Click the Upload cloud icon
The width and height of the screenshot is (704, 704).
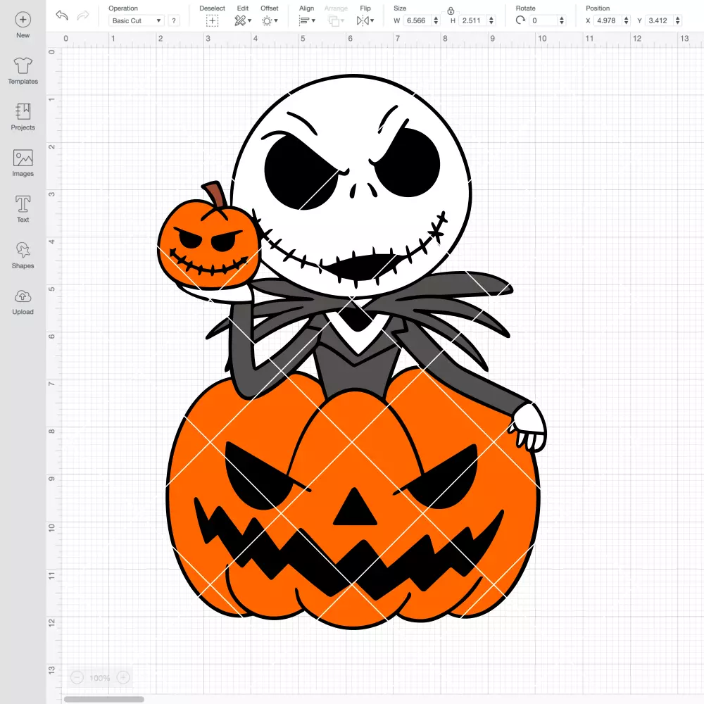[x=23, y=296]
